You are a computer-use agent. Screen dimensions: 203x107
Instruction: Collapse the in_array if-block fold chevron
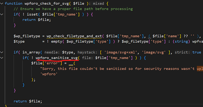pyautogui.click(x=1, y=52)
